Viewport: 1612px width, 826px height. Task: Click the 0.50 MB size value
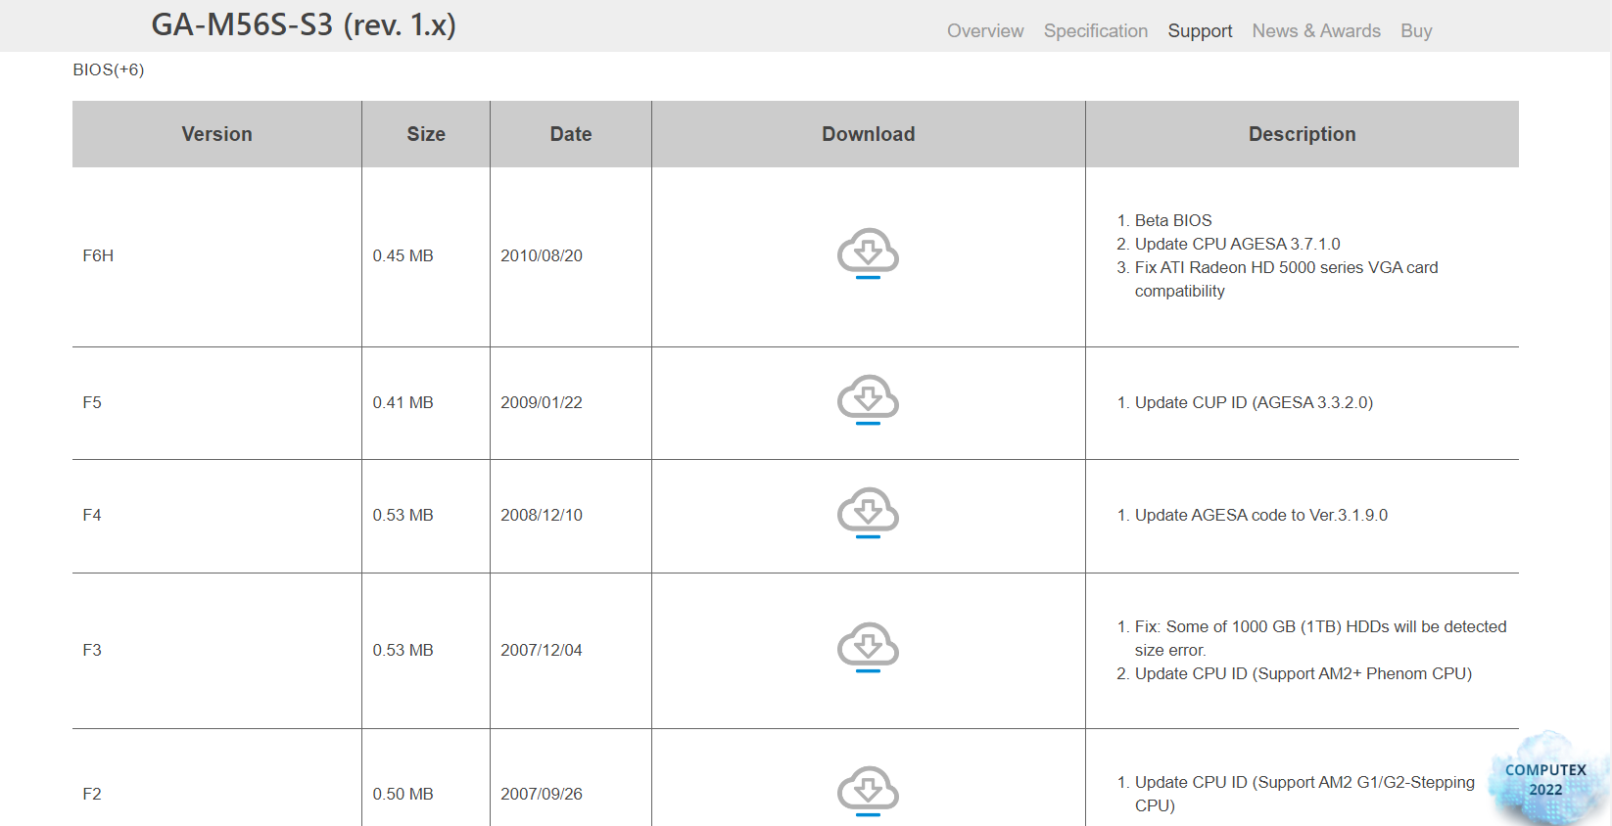click(403, 795)
